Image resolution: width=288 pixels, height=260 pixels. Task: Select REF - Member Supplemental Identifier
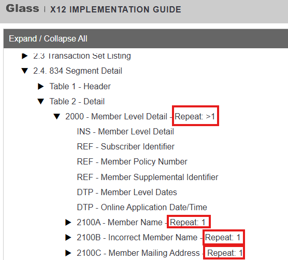click(148, 177)
